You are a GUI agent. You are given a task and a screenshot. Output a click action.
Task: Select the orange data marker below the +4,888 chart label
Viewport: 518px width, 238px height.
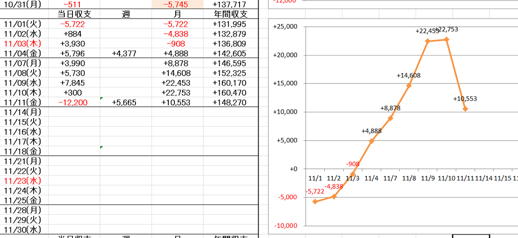click(371, 141)
